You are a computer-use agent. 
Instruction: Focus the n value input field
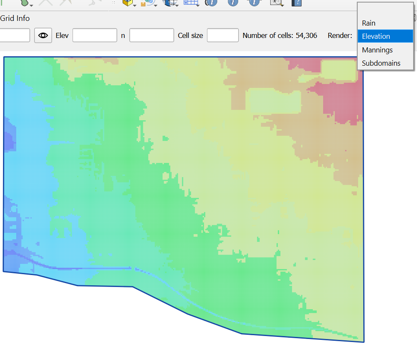[152, 35]
